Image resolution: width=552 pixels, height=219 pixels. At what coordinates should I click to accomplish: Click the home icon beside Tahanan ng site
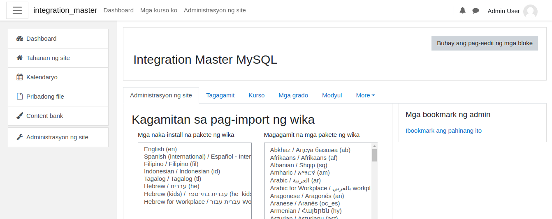point(20,58)
